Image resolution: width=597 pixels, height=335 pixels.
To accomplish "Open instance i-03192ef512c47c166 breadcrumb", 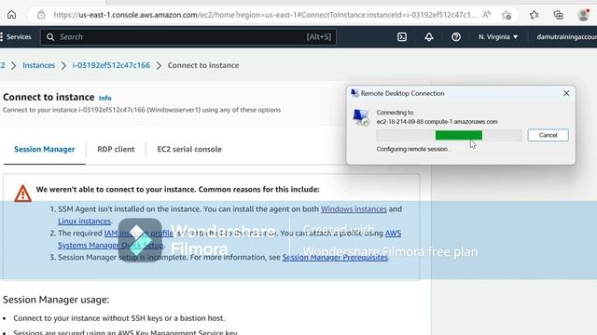I will pos(111,65).
